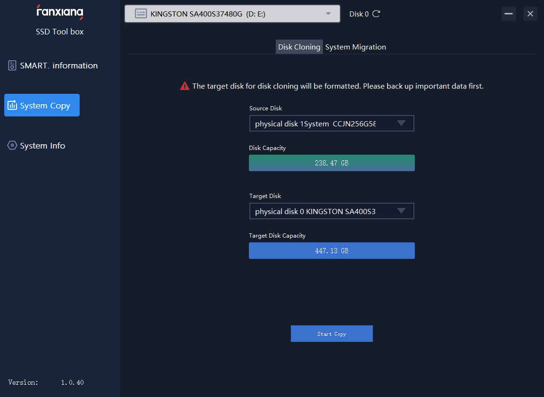Switch to the Disk Cloning tab

point(299,47)
